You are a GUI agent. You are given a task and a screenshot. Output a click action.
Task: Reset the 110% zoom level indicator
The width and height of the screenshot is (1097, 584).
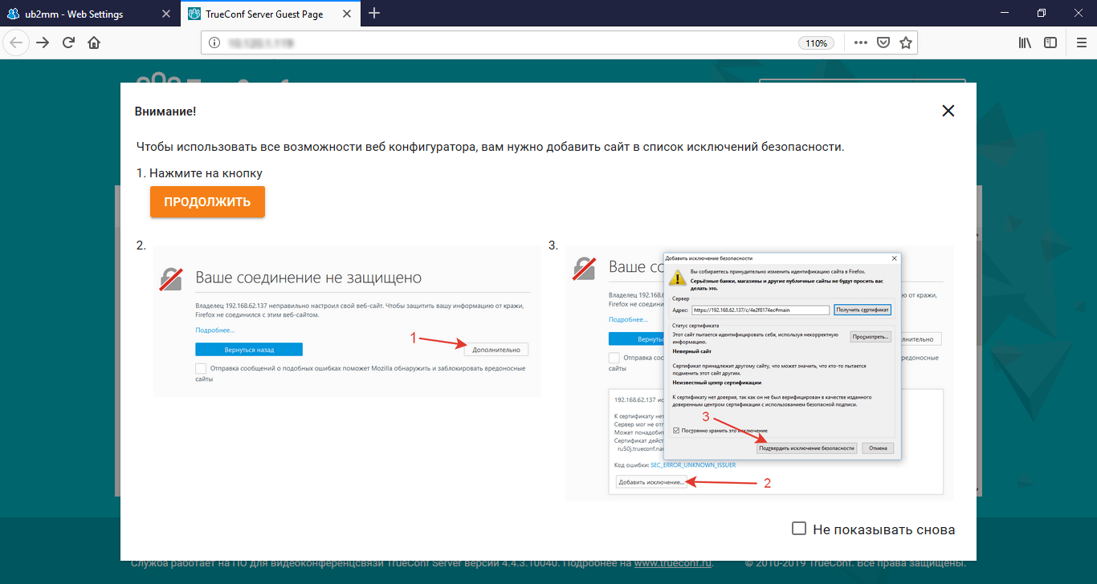816,43
